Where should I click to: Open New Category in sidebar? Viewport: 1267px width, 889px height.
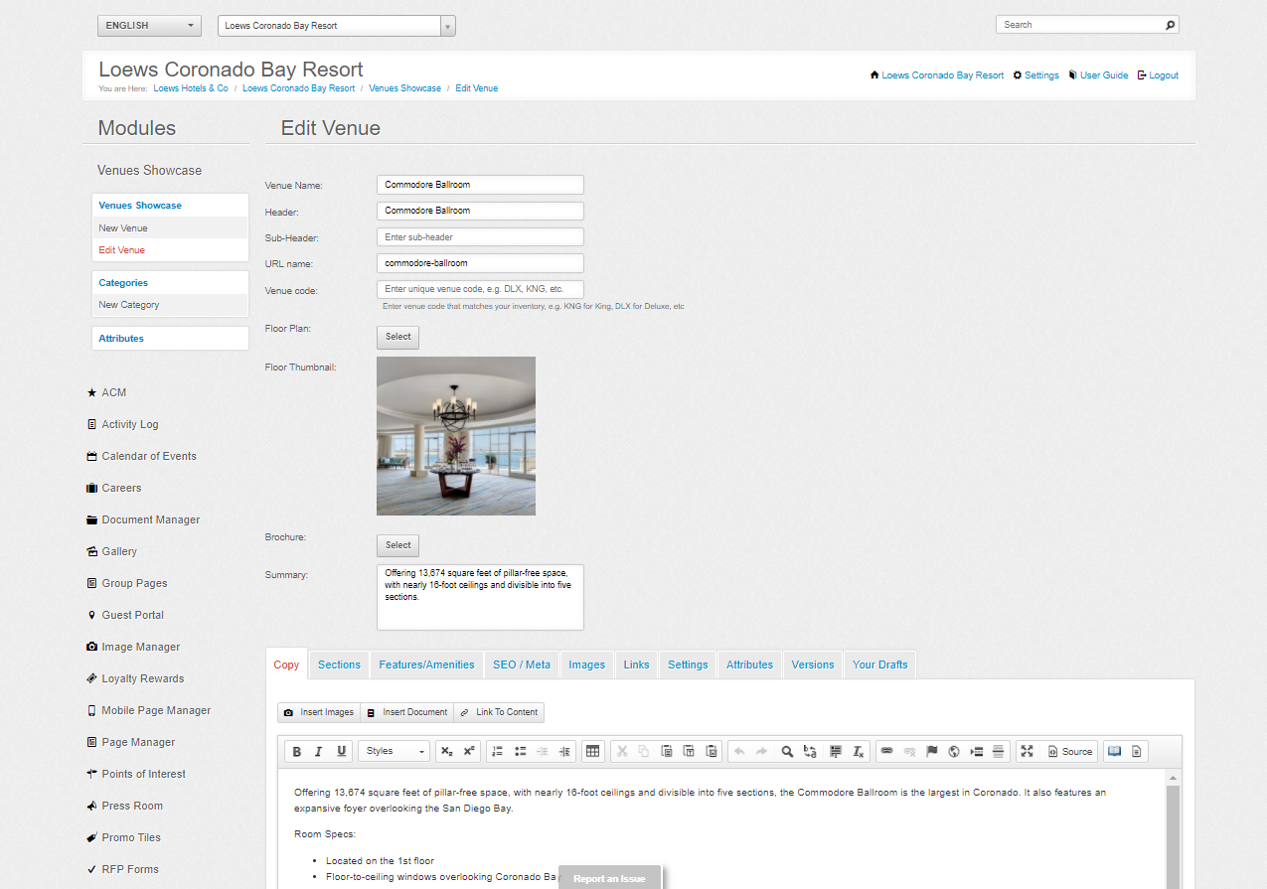point(129,305)
